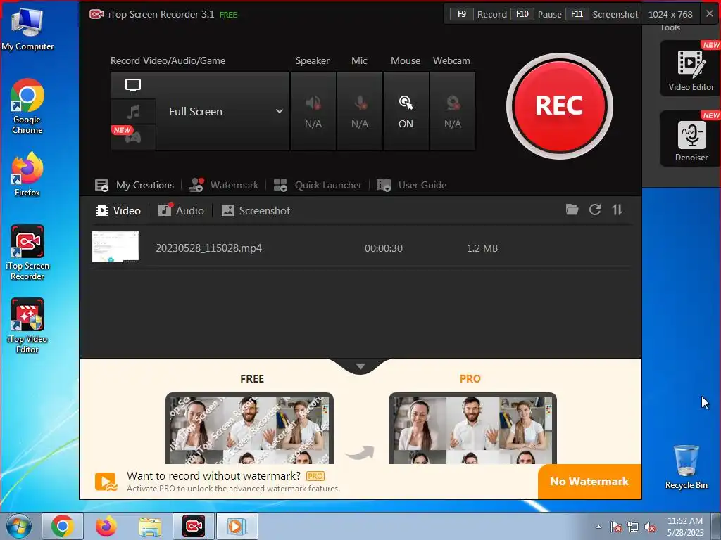Click the F10 Pause hotkey box
The height and width of the screenshot is (540, 721).
tap(522, 14)
